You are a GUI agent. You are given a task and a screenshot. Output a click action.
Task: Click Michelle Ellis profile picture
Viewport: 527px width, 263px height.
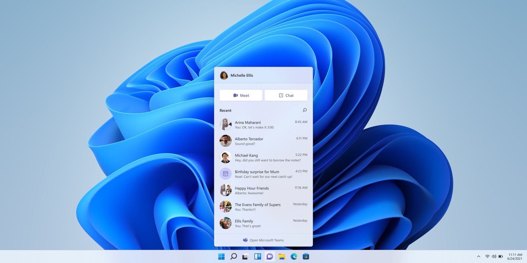pyautogui.click(x=224, y=75)
